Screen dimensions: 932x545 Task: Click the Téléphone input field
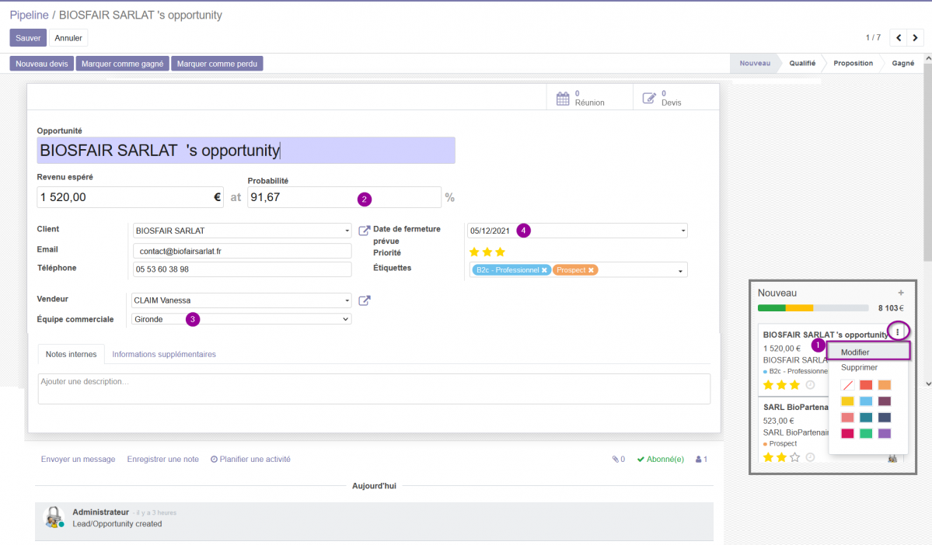[242, 269]
